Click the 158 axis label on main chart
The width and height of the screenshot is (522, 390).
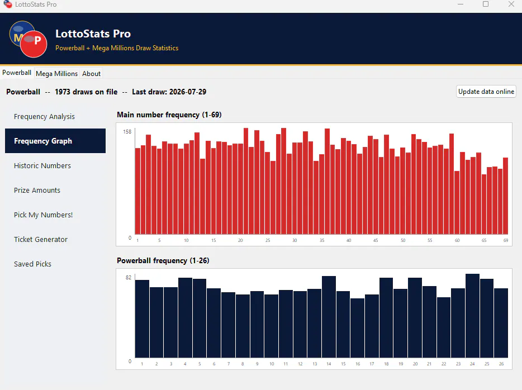[x=127, y=132]
